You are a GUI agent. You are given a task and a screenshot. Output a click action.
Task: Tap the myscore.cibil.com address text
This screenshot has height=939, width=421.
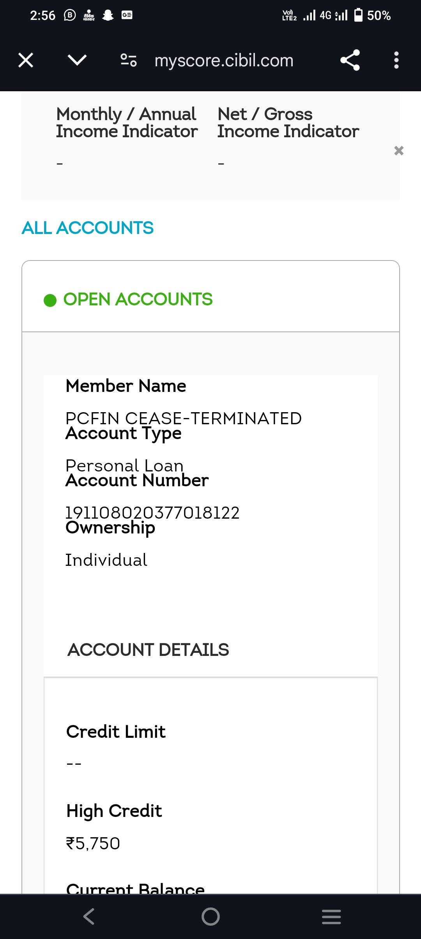224,60
